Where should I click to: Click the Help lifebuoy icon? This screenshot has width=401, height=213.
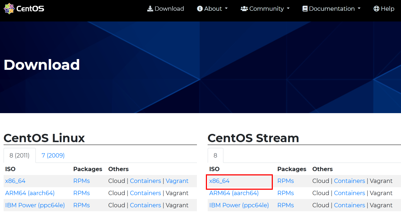pyautogui.click(x=376, y=9)
